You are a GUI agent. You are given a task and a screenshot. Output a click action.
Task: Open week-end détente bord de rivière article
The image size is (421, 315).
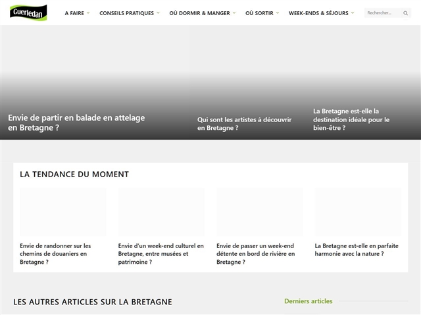tap(255, 254)
